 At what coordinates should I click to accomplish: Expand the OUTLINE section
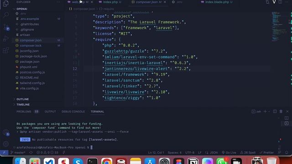(x=22, y=99)
